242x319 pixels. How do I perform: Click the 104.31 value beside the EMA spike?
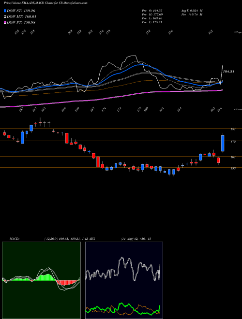[228, 72]
